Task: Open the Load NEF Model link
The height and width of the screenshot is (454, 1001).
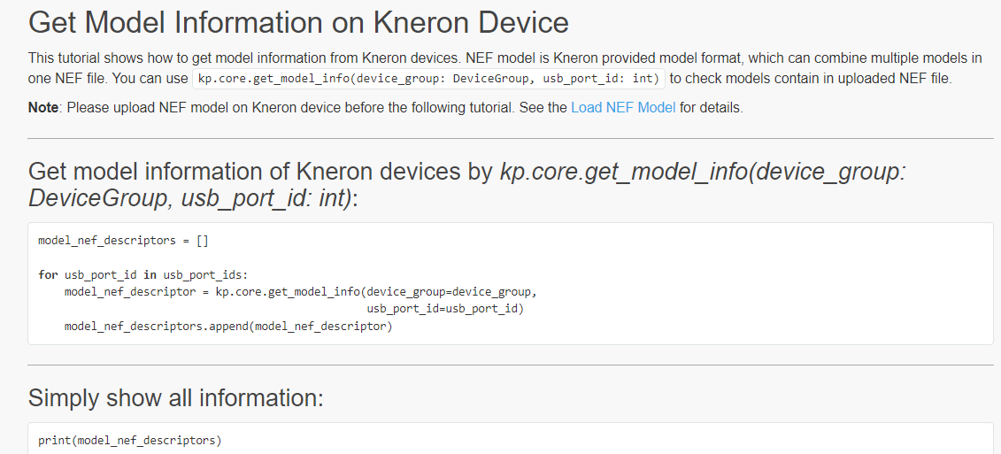Action: point(622,107)
